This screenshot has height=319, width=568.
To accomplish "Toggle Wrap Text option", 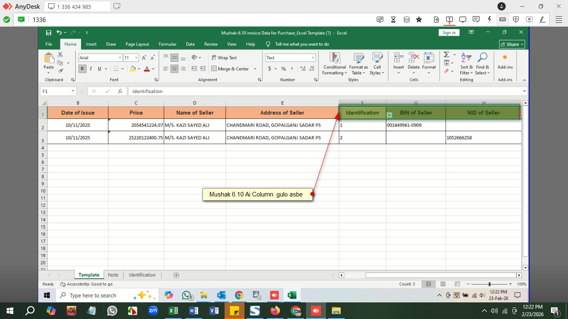I will click(224, 58).
